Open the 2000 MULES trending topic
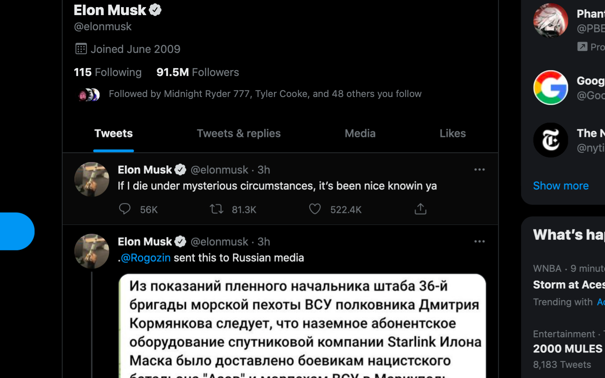Image resolution: width=605 pixels, height=378 pixels. [568, 349]
